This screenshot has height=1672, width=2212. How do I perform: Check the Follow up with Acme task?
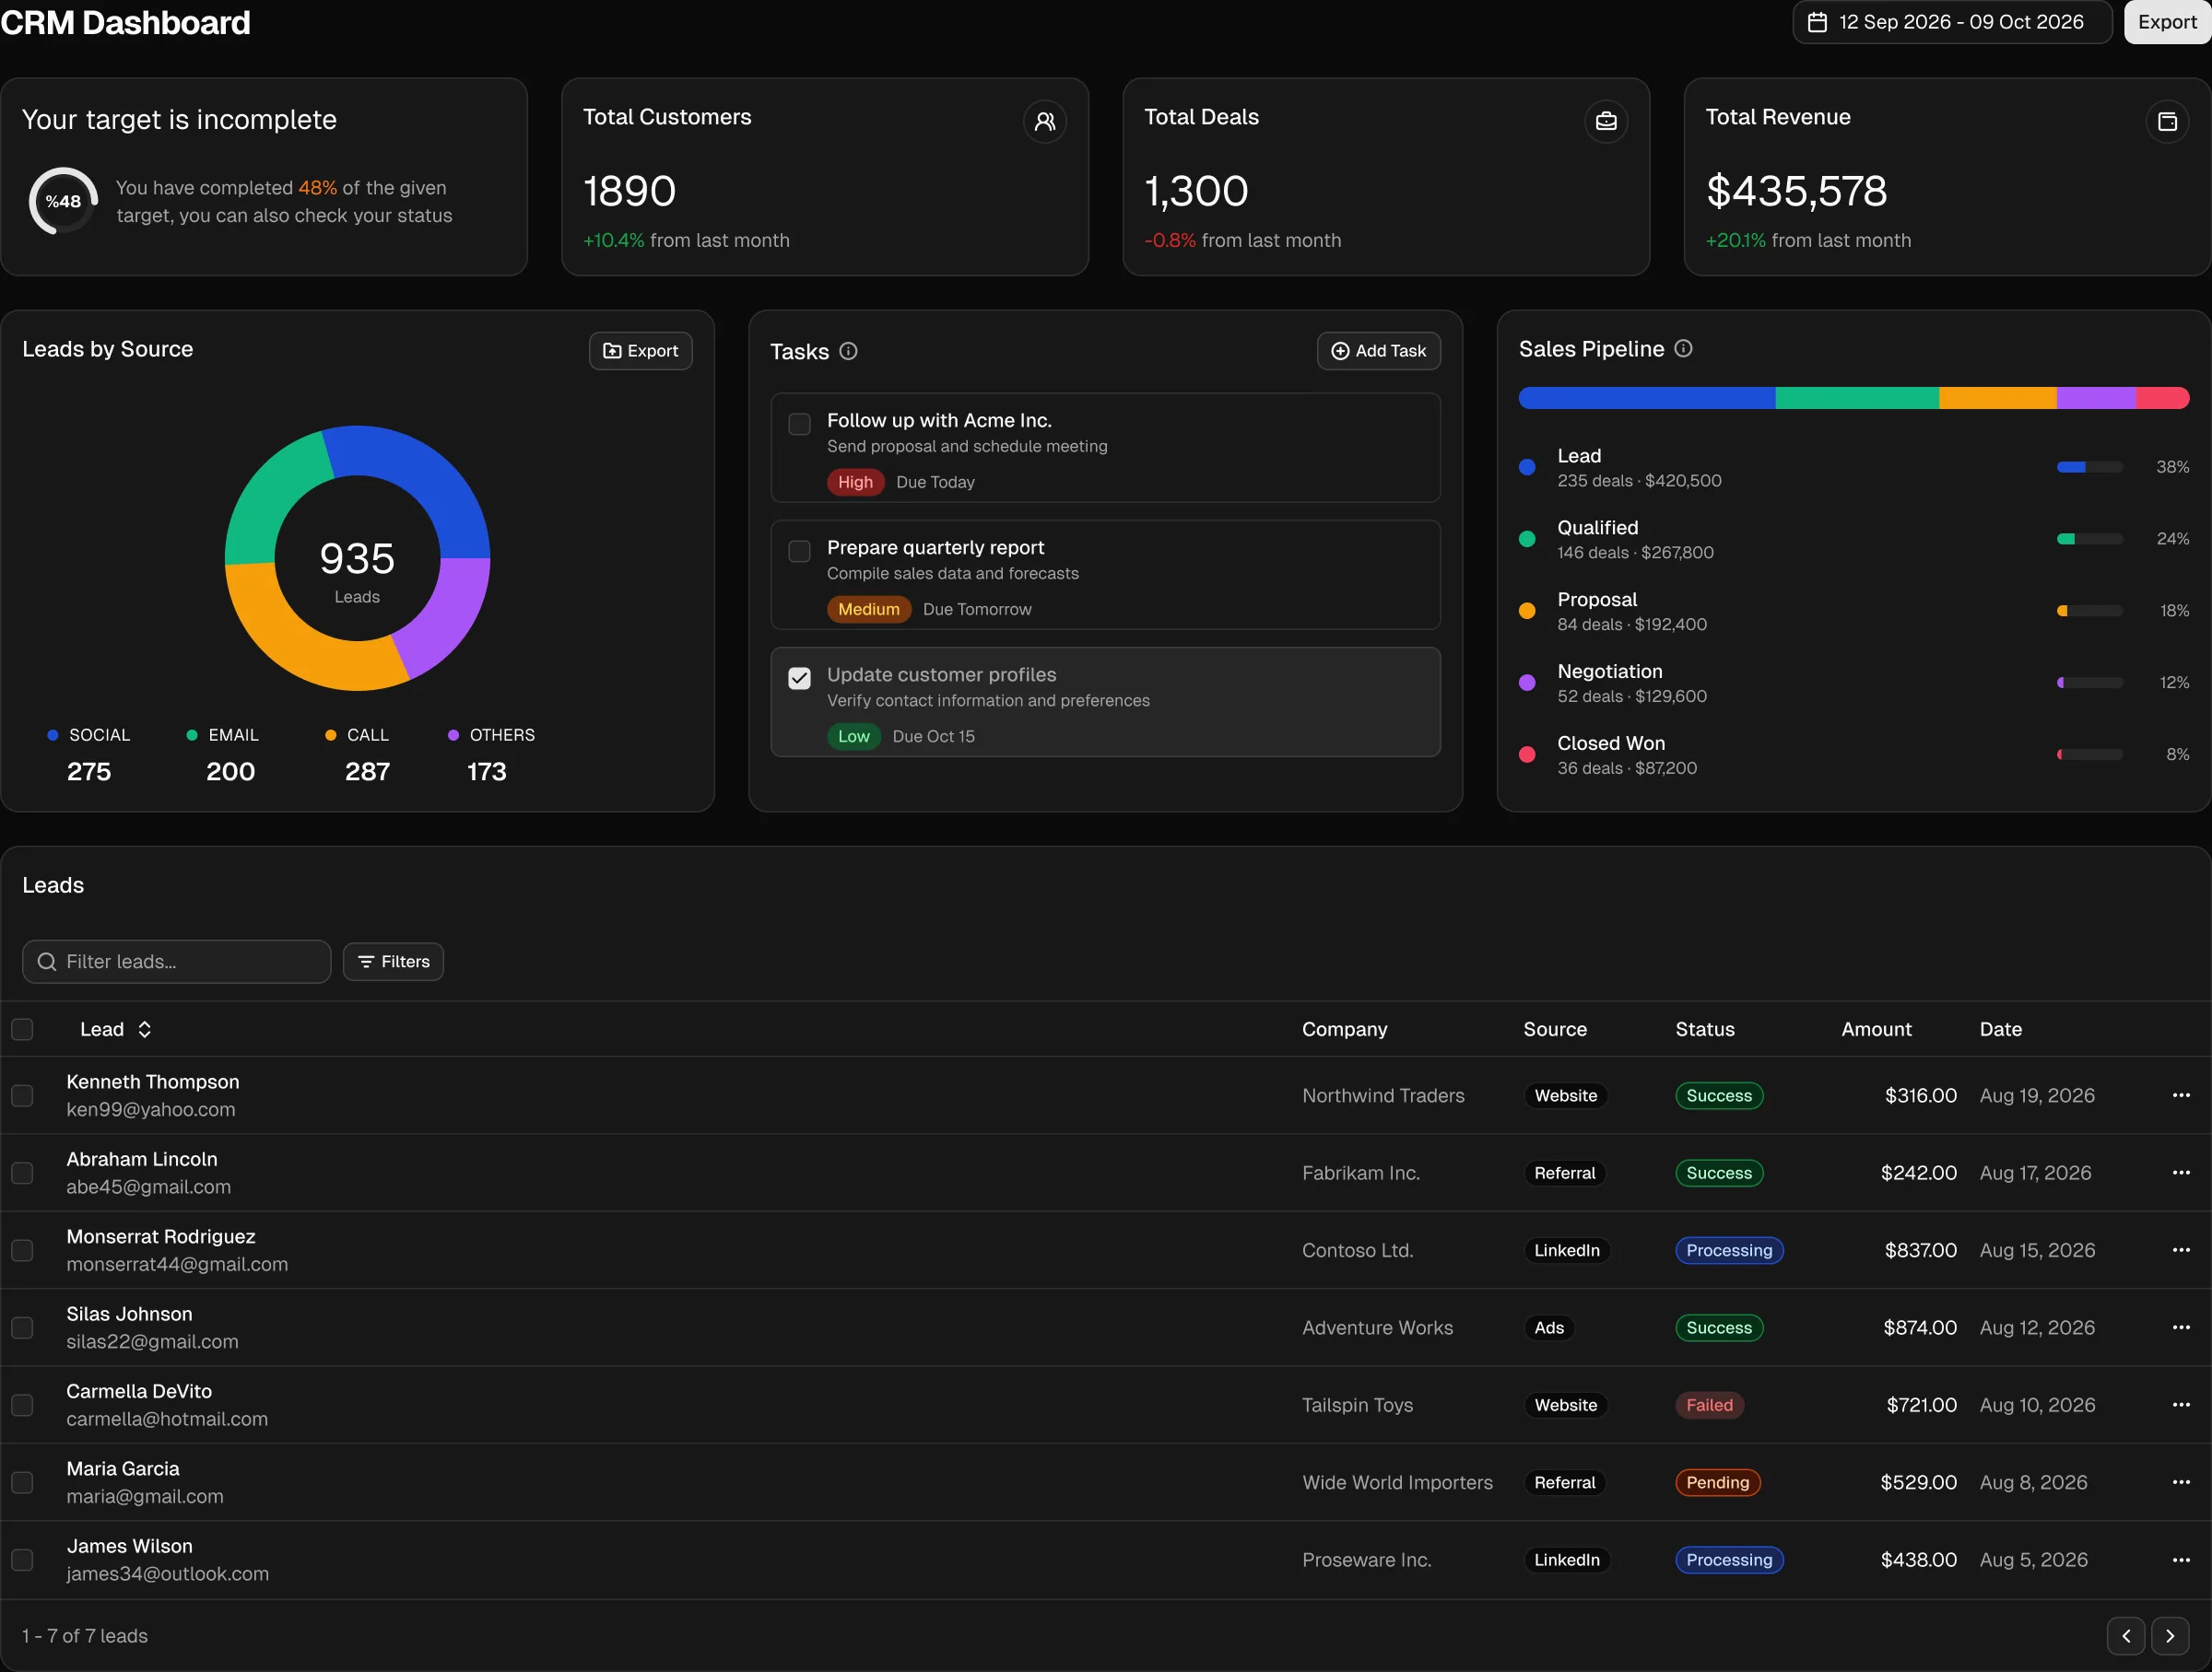[799, 424]
